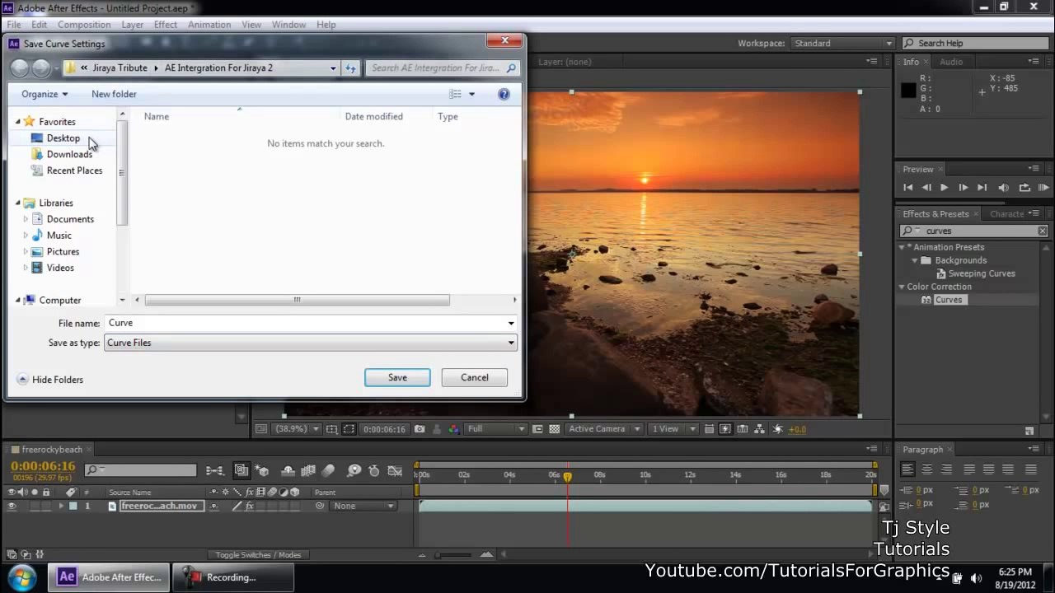The width and height of the screenshot is (1055, 593).
Task: Hide the freeroc...ach.mov layer with eye icon
Action: [x=12, y=507]
